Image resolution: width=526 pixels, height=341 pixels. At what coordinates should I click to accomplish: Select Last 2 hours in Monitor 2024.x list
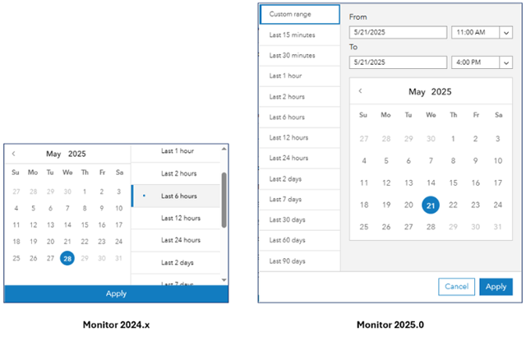(175, 173)
